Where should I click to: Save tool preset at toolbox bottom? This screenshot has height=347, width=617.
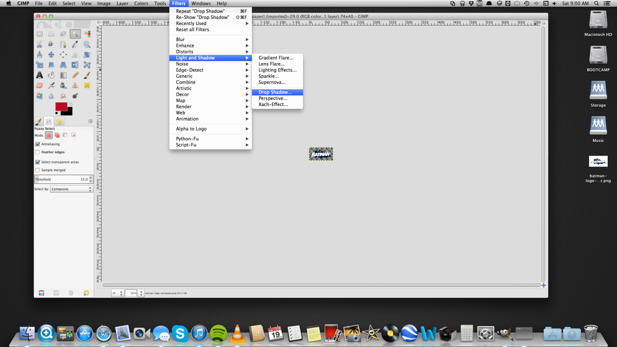(x=41, y=293)
